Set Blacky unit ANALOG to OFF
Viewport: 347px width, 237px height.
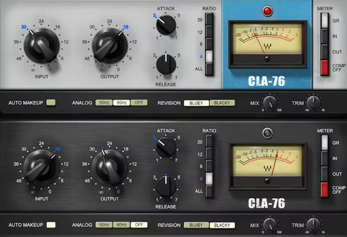coord(139,225)
